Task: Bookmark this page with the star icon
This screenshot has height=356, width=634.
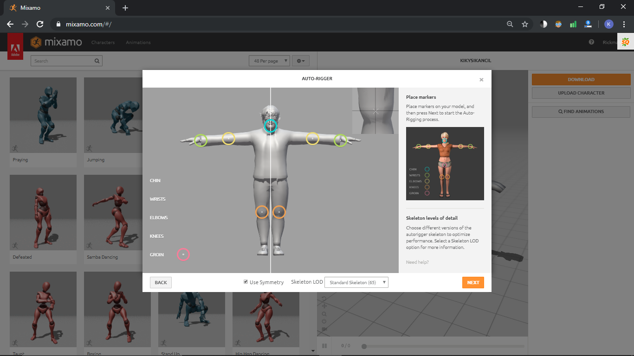Action: [525, 24]
